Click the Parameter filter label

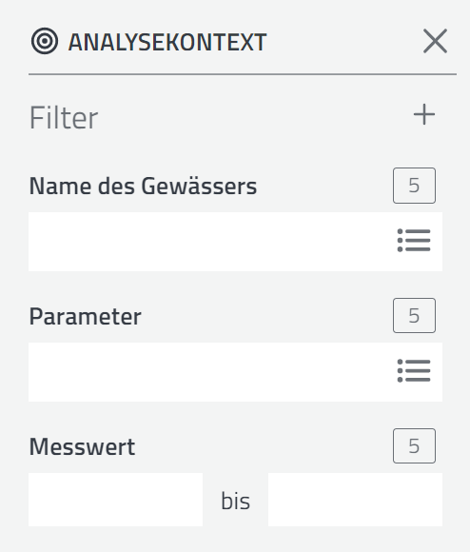tap(85, 316)
